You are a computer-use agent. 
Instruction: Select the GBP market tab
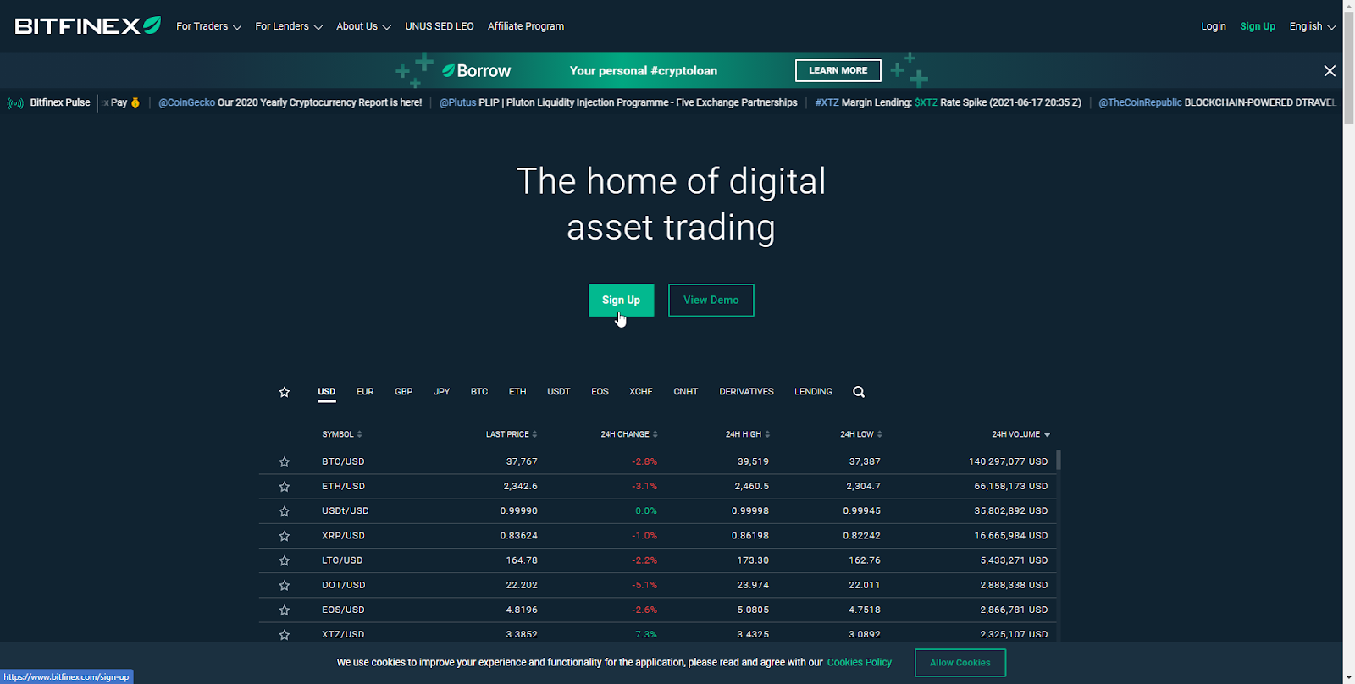(x=403, y=392)
